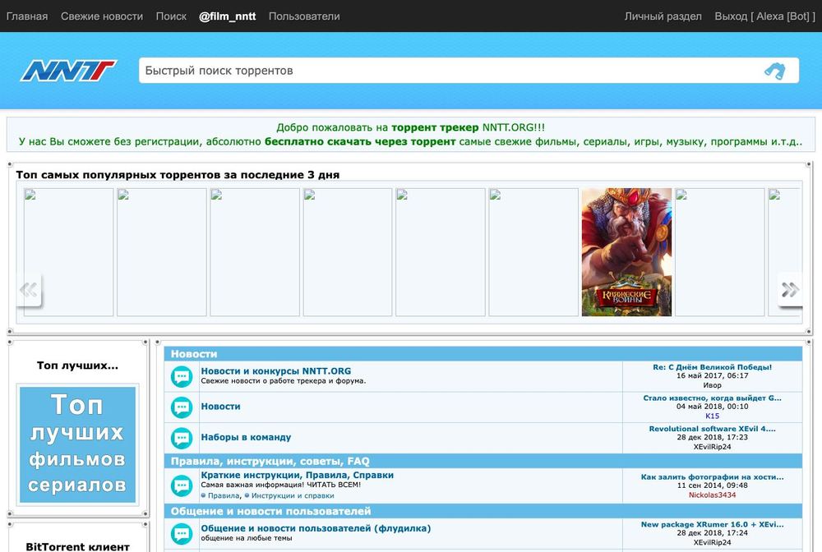This screenshot has height=552, width=822.
Task: Open last post Re: С Днём Великой Победы!
Action: 712,367
